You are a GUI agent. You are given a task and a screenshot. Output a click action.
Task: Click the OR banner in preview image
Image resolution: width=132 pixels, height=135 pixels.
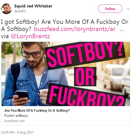[x=85, y=77]
